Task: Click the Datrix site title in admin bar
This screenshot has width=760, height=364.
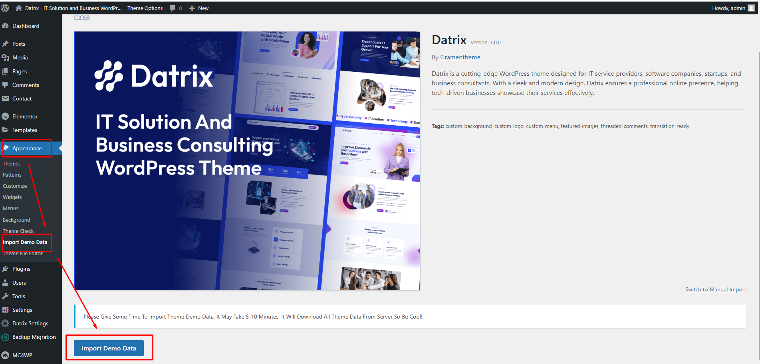Action: tap(73, 8)
